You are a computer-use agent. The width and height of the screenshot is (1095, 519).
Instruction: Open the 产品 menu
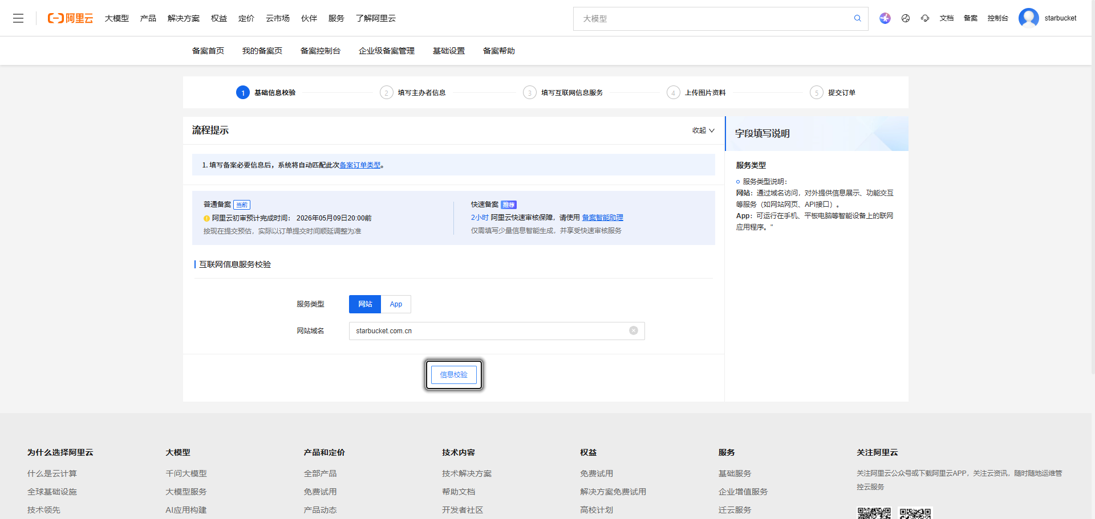tap(148, 18)
